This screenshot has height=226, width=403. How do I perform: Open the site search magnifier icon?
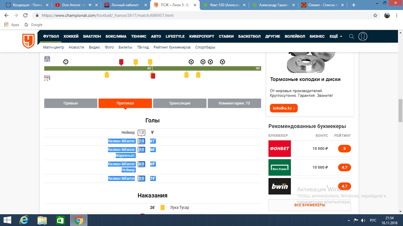351,36
